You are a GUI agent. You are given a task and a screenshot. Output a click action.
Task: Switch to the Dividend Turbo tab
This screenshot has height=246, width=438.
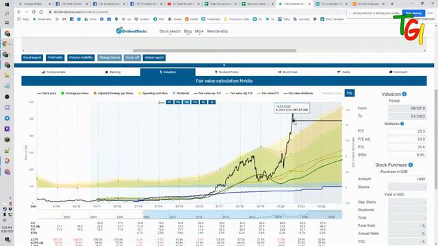[x=227, y=72]
